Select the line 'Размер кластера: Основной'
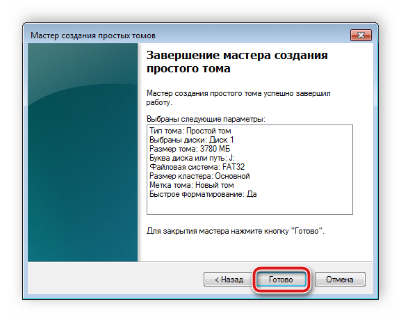Screen dimensions: 401x322 pos(199,176)
